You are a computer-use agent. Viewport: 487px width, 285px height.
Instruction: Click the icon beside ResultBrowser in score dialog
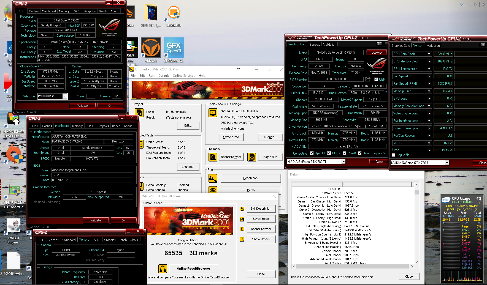242,229
